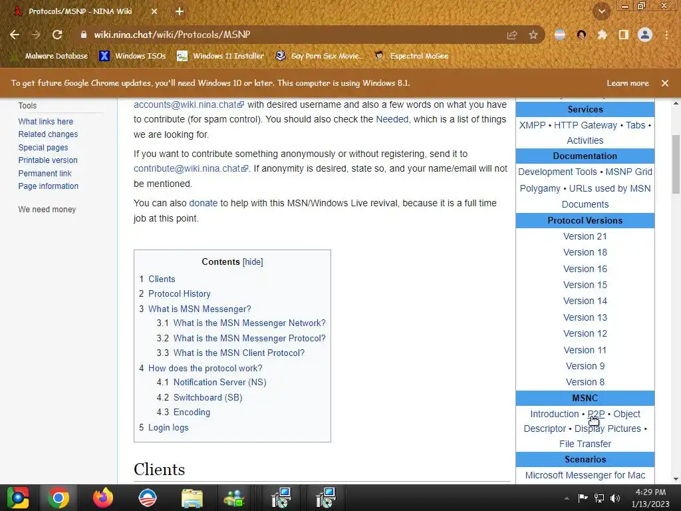Close the Protocols/MSNP tab
The width and height of the screenshot is (681, 511).
[154, 12]
